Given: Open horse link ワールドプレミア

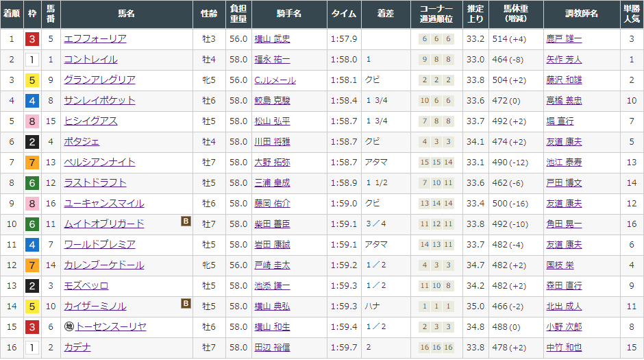Looking at the screenshot, I should click(x=100, y=244).
